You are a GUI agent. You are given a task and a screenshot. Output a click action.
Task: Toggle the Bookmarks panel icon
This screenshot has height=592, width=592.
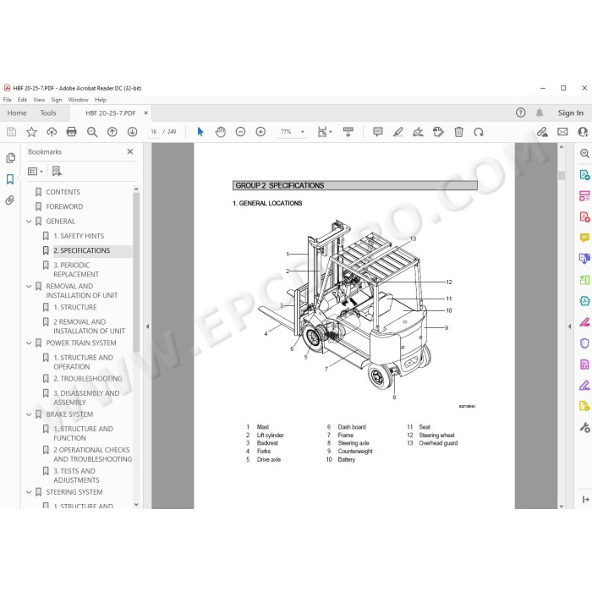10,179
